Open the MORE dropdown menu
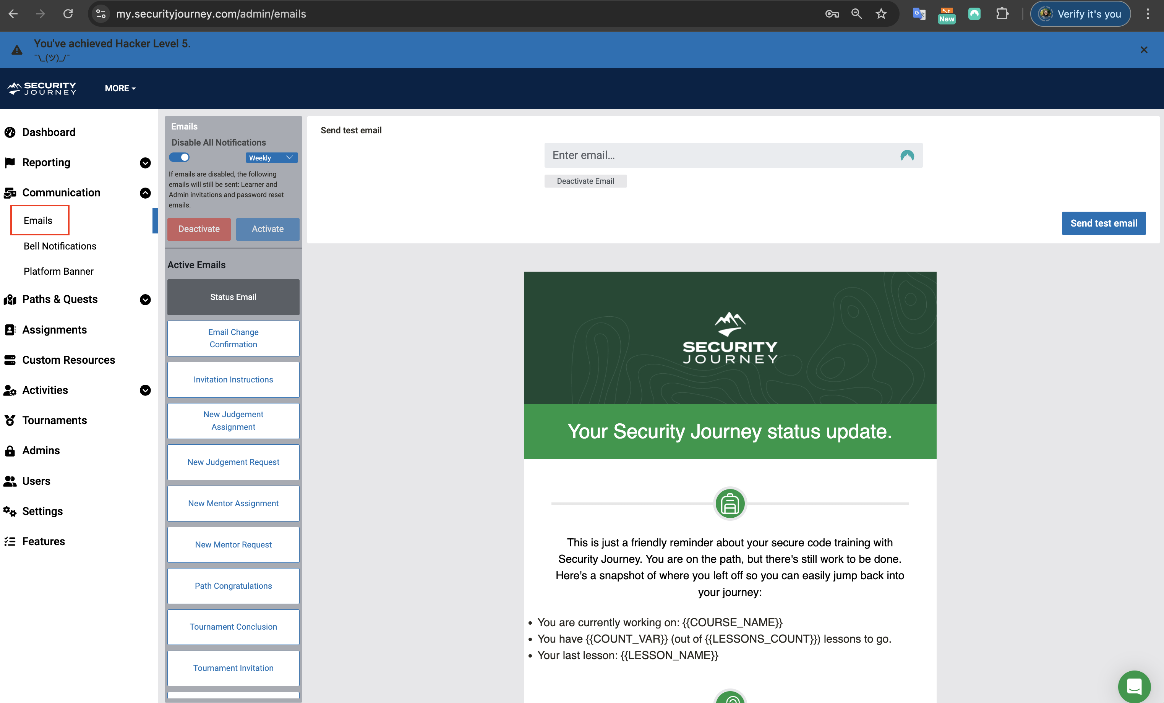 click(x=120, y=88)
